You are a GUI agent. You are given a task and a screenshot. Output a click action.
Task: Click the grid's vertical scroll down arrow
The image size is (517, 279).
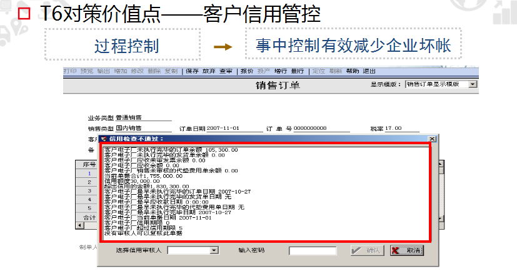click(x=441, y=219)
